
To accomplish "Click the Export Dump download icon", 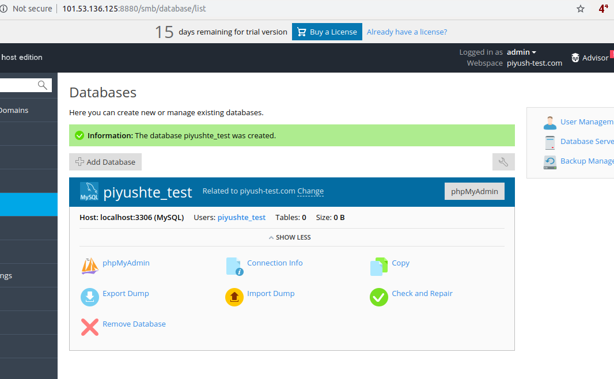I will point(90,297).
